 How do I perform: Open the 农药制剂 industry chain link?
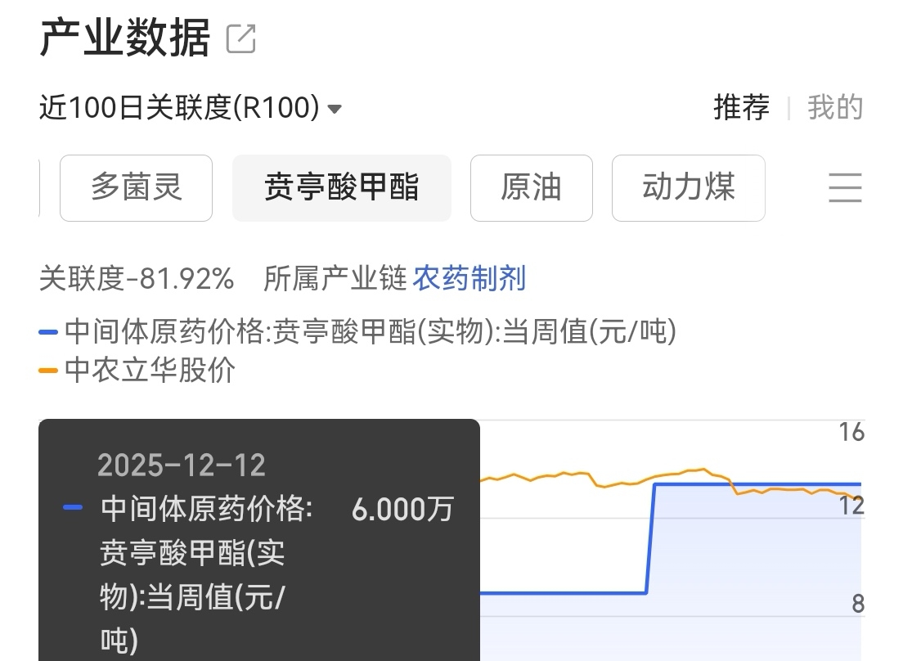[x=469, y=279]
